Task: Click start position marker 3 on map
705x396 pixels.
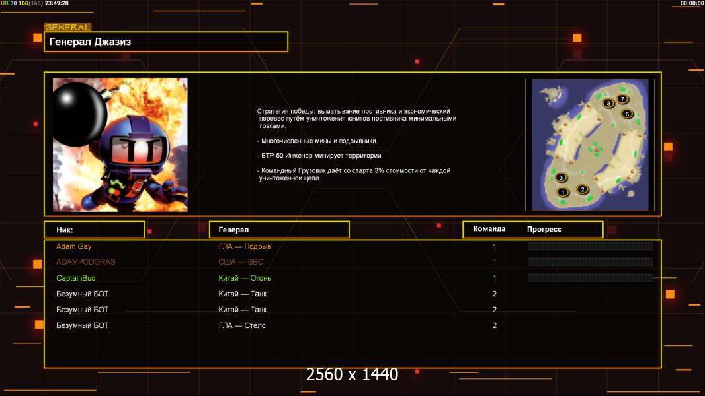Action: tap(561, 177)
